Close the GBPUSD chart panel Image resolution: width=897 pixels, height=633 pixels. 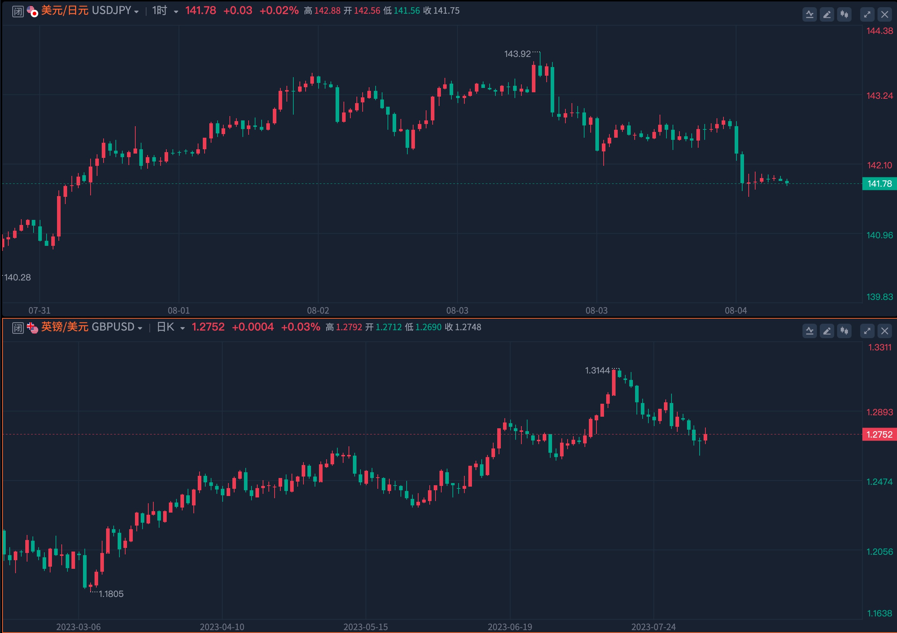884,331
